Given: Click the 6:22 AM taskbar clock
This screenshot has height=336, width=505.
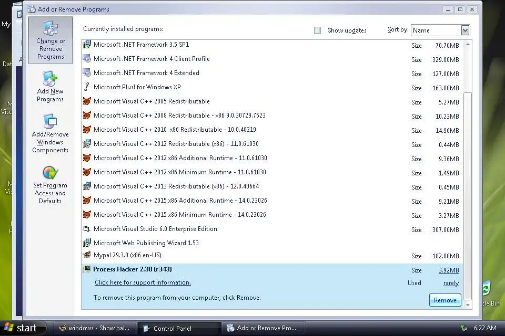Looking at the screenshot, I should [484, 328].
